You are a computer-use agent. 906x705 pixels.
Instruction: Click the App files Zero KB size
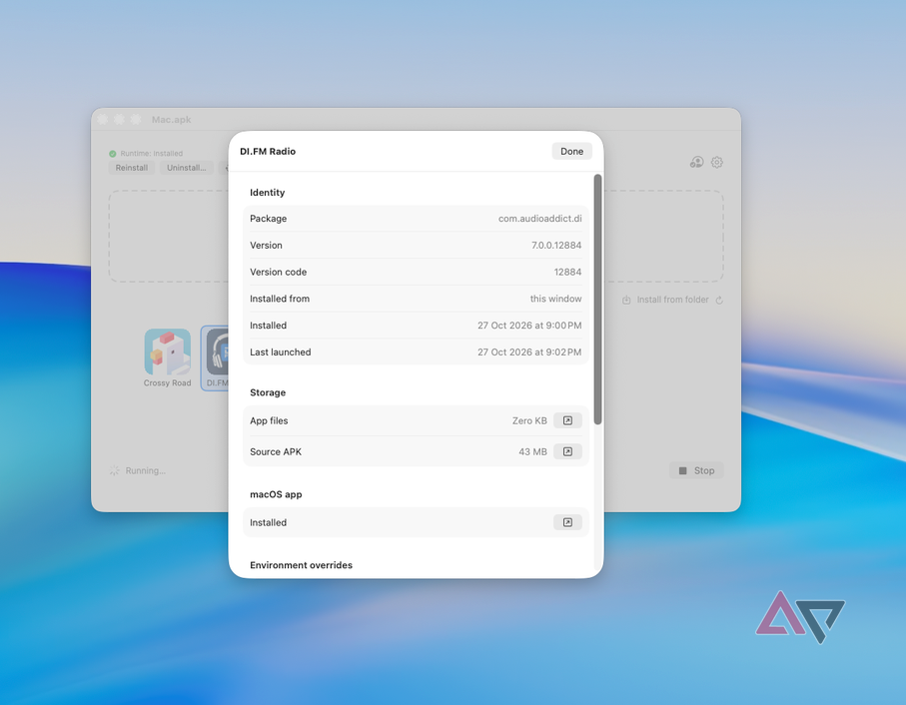(529, 421)
